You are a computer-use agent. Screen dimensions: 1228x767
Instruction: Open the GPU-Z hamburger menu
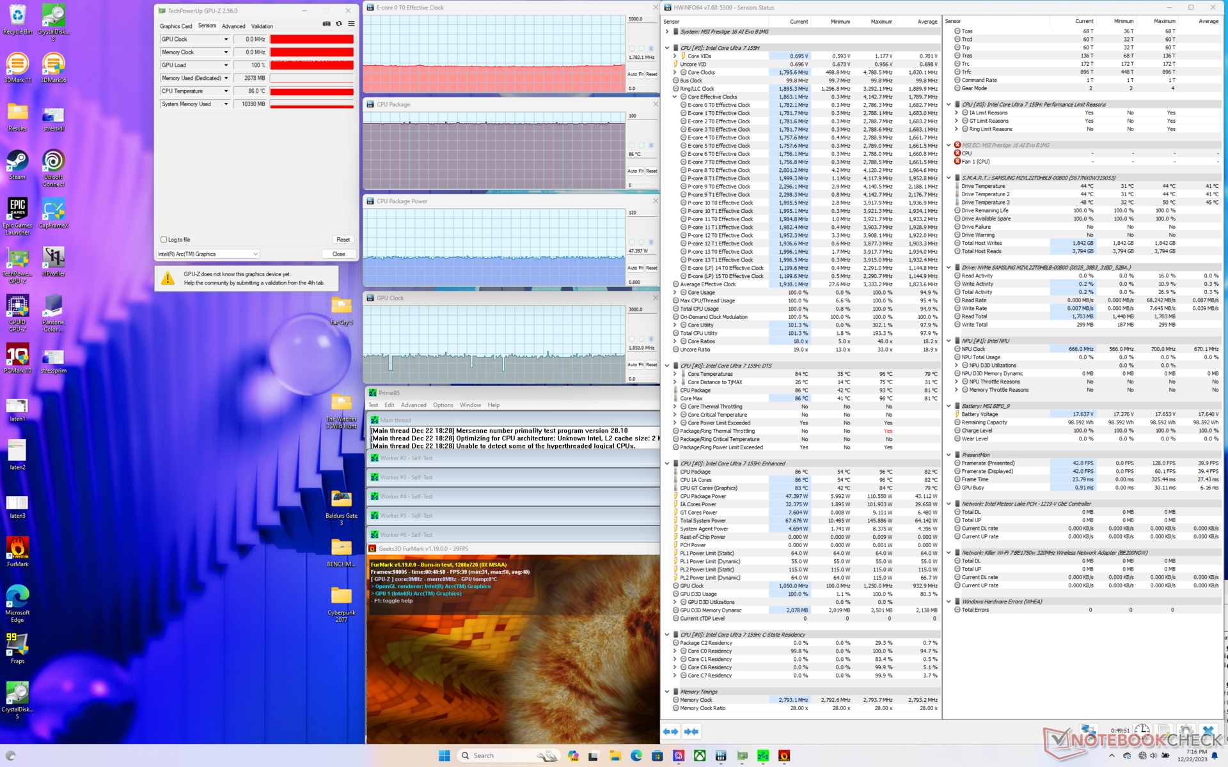click(351, 24)
